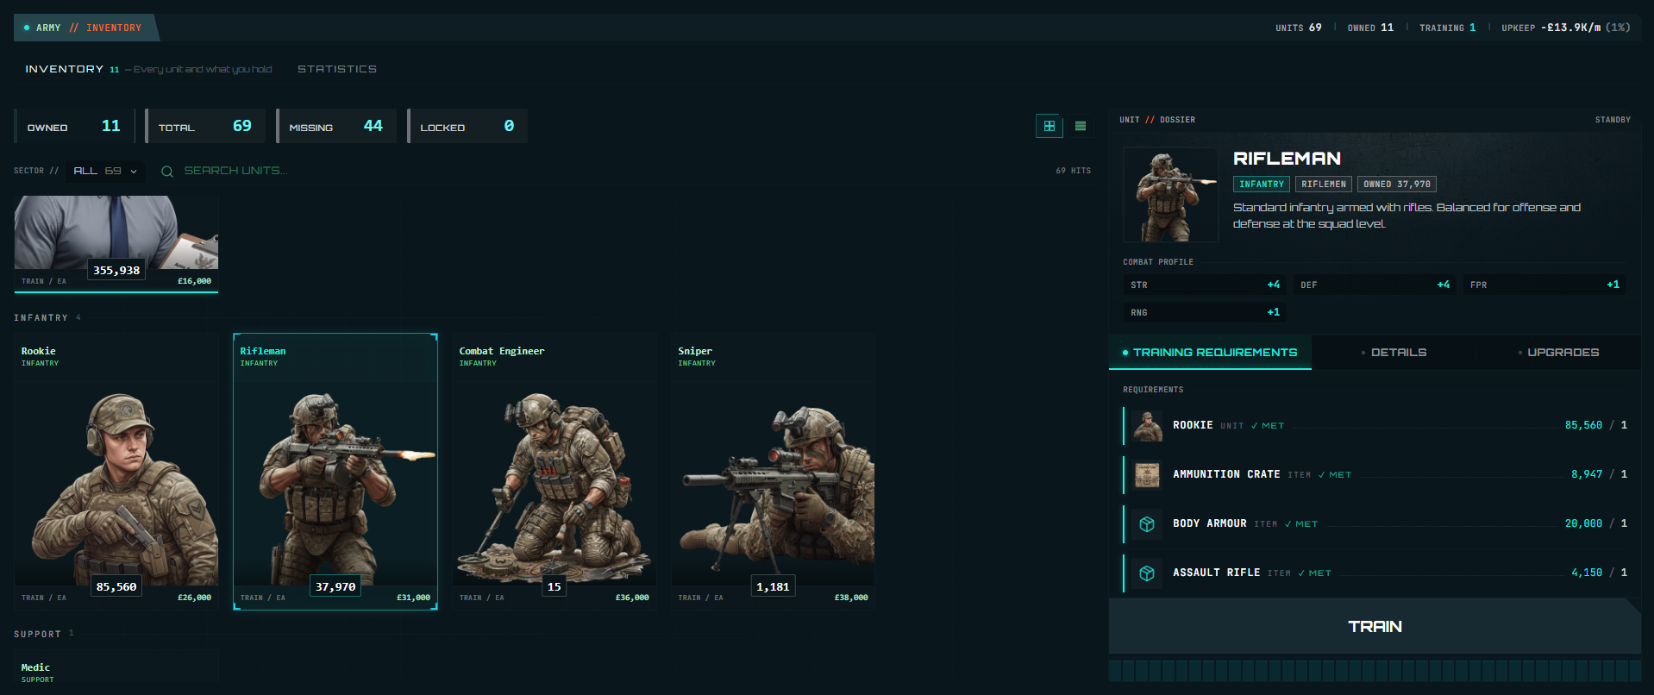This screenshot has height=695, width=1654.
Task: Click the RIFLEMEN tag in dossier
Action: pyautogui.click(x=1324, y=185)
